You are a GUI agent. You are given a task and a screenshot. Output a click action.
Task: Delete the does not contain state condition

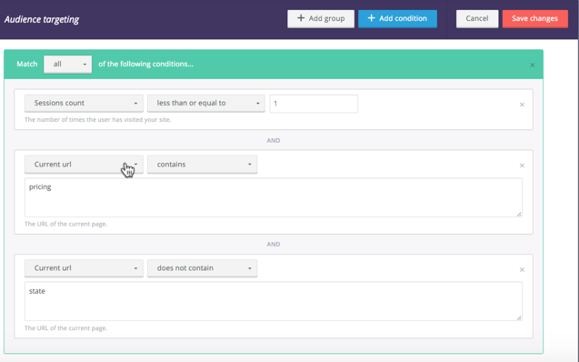(x=522, y=269)
